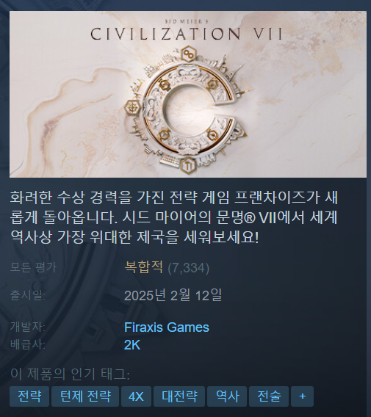Open the 2K publisher link
This screenshot has width=371, height=417.
coord(132,345)
